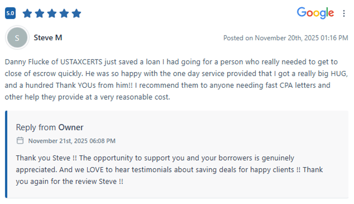Screen dimensions: 354x204
Task: Click the Google logo
Action: click(315, 13)
